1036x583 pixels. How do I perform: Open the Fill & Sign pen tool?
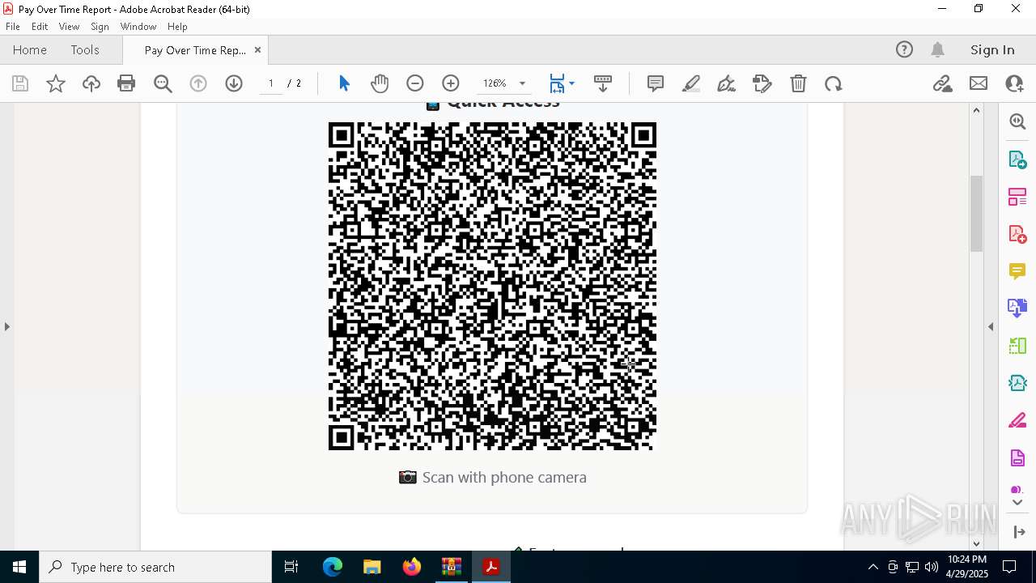tap(726, 83)
